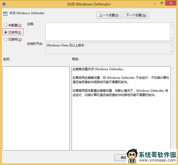Screen dimensions: 178x165
Task: Minimize the 关闭 Windows Defender window
Action: pyautogui.click(x=155, y=4)
